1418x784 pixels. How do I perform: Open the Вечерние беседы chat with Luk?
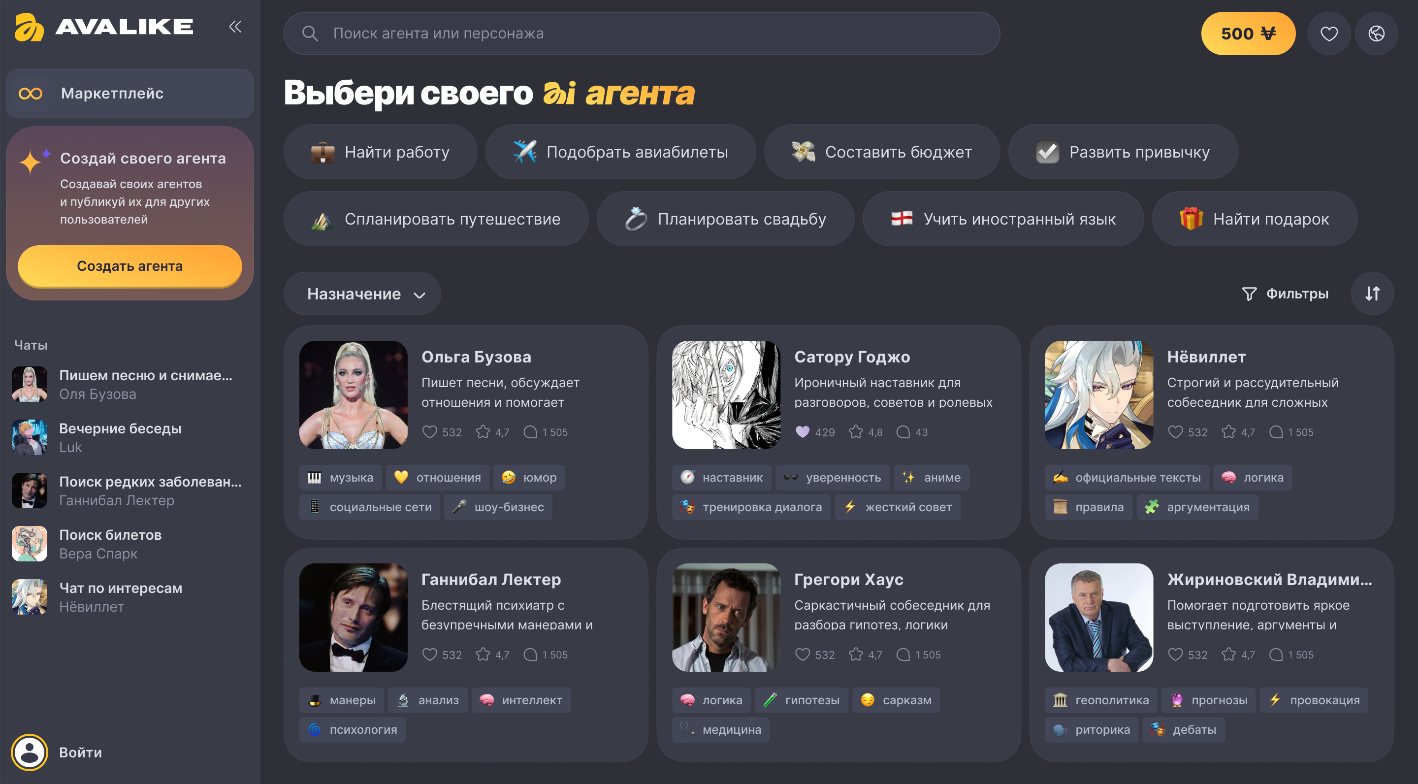(x=128, y=438)
